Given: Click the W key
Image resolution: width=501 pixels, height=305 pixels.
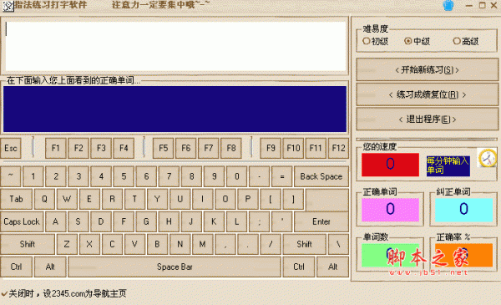Looking at the screenshot, I should [67, 199].
